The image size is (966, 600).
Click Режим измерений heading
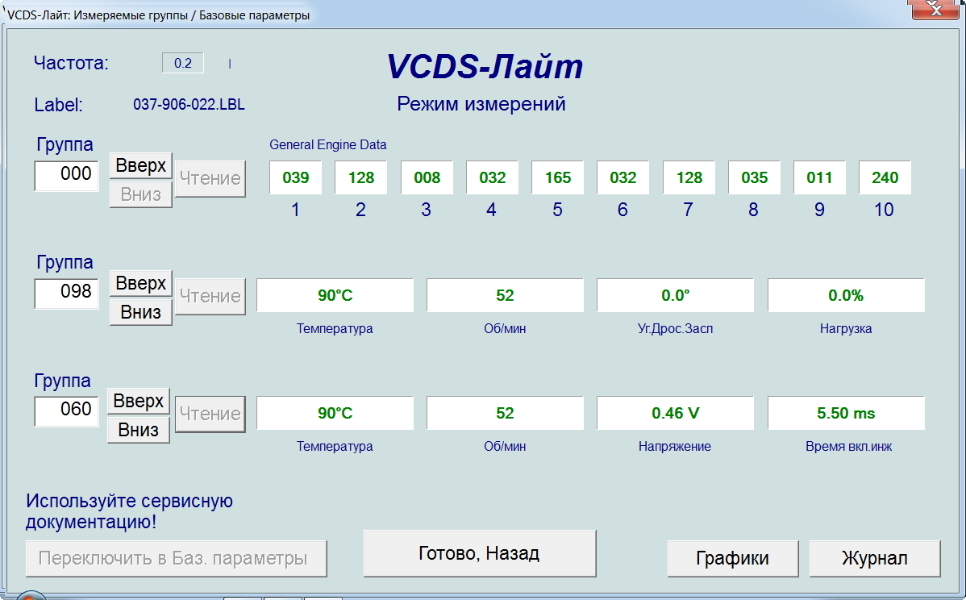click(x=481, y=103)
